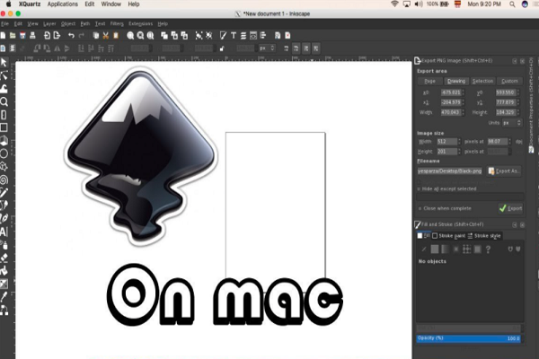Select the Star and polygon tool
This screenshot has height=359, width=539.
[4, 166]
